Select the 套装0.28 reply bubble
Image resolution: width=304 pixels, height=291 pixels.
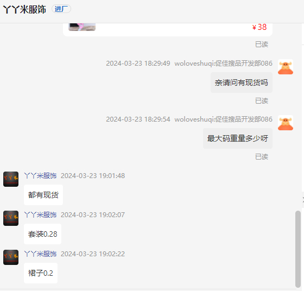pos(43,234)
